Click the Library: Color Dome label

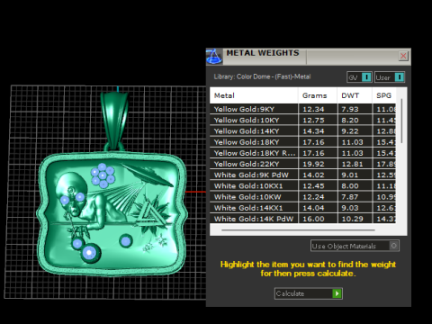coord(262,76)
